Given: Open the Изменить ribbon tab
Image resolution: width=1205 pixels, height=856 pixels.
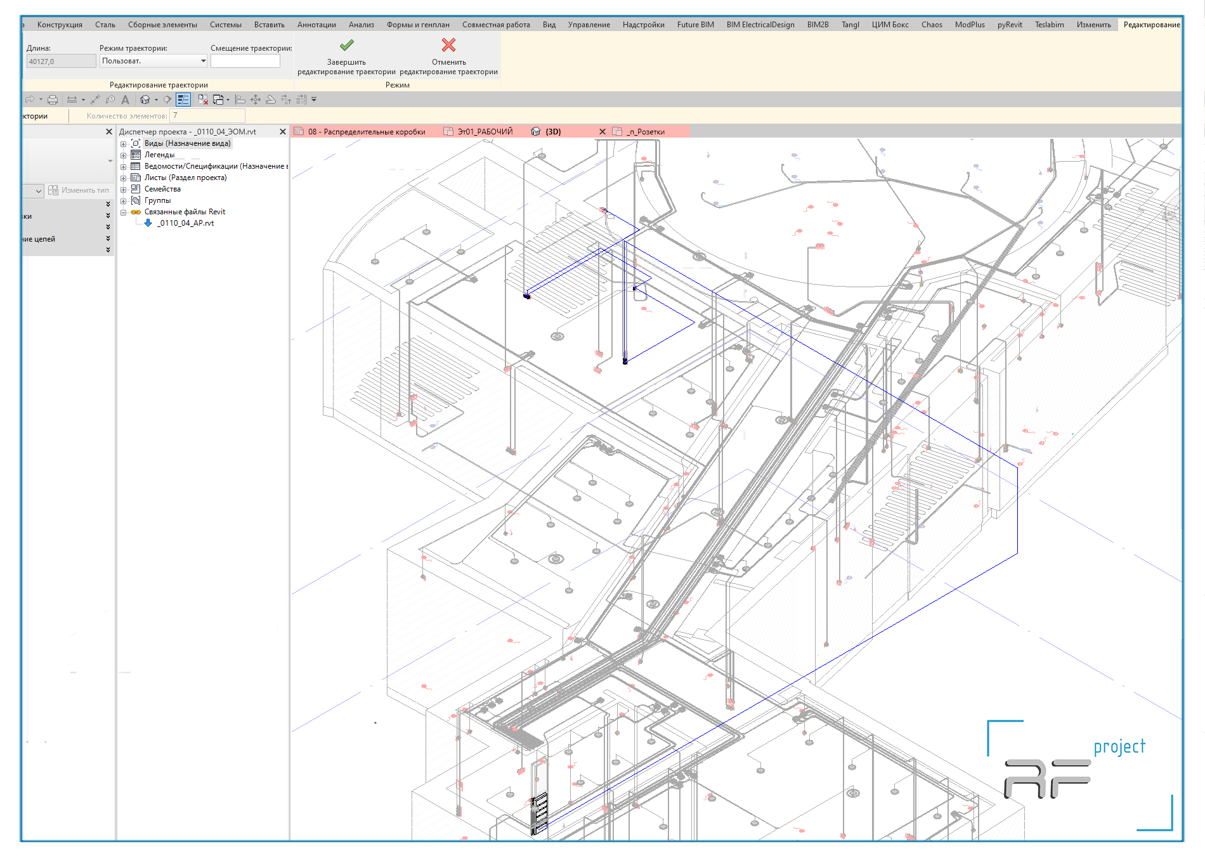Looking at the screenshot, I should coord(1093,25).
